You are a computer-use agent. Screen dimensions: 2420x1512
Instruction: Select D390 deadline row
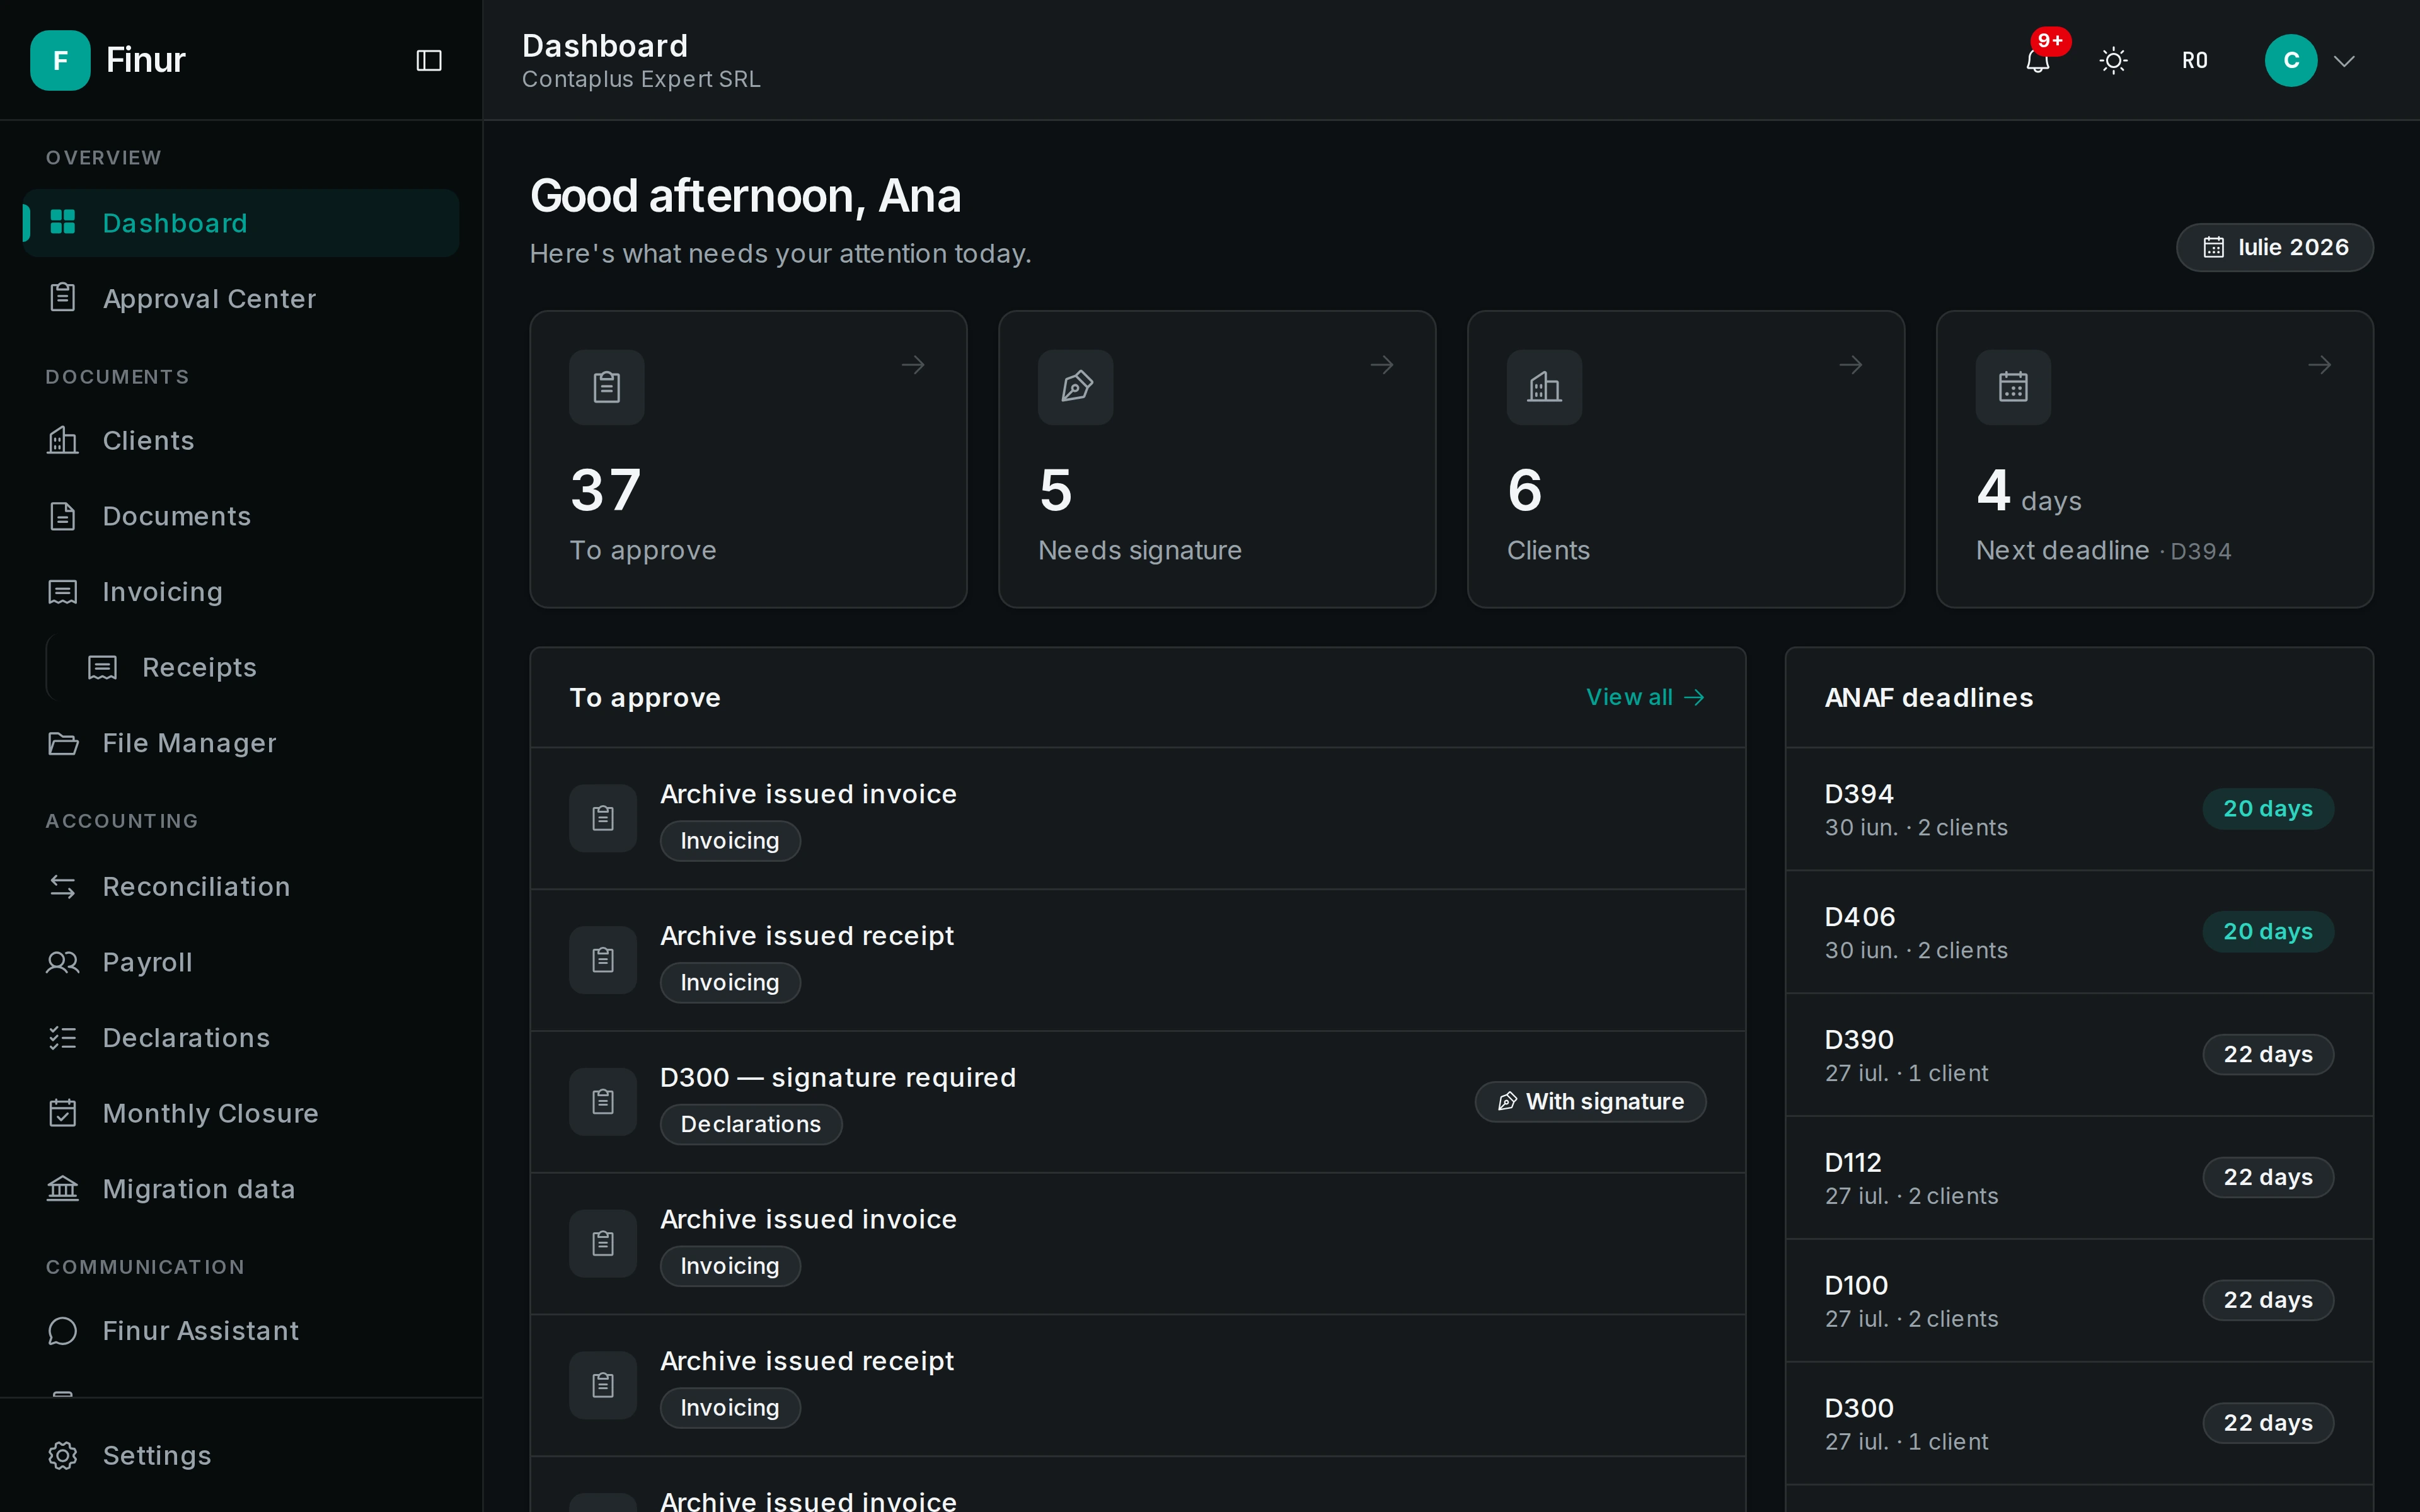point(2079,1055)
